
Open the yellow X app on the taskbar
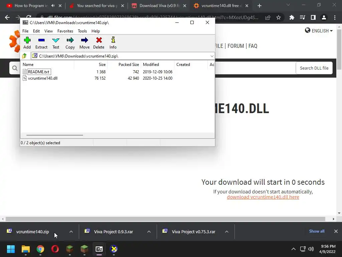tap(114, 249)
